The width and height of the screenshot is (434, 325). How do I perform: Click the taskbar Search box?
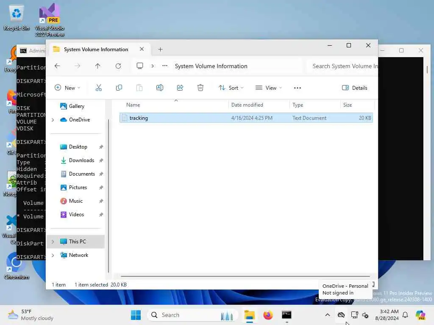pos(193,315)
